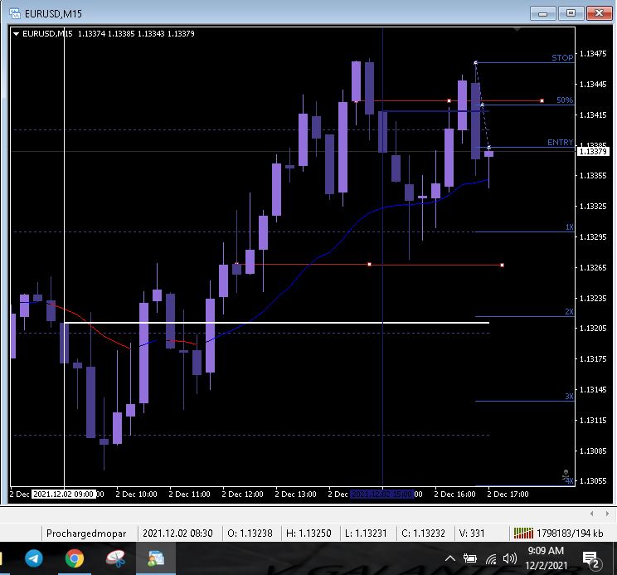Open the Wi-Fi network tray icon
Viewport: 617px width, 575px height.
click(x=490, y=558)
